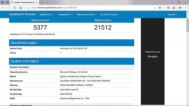Click the Organize your thoughts advertisement
This screenshot has width=189, height=106.
(x=153, y=61)
